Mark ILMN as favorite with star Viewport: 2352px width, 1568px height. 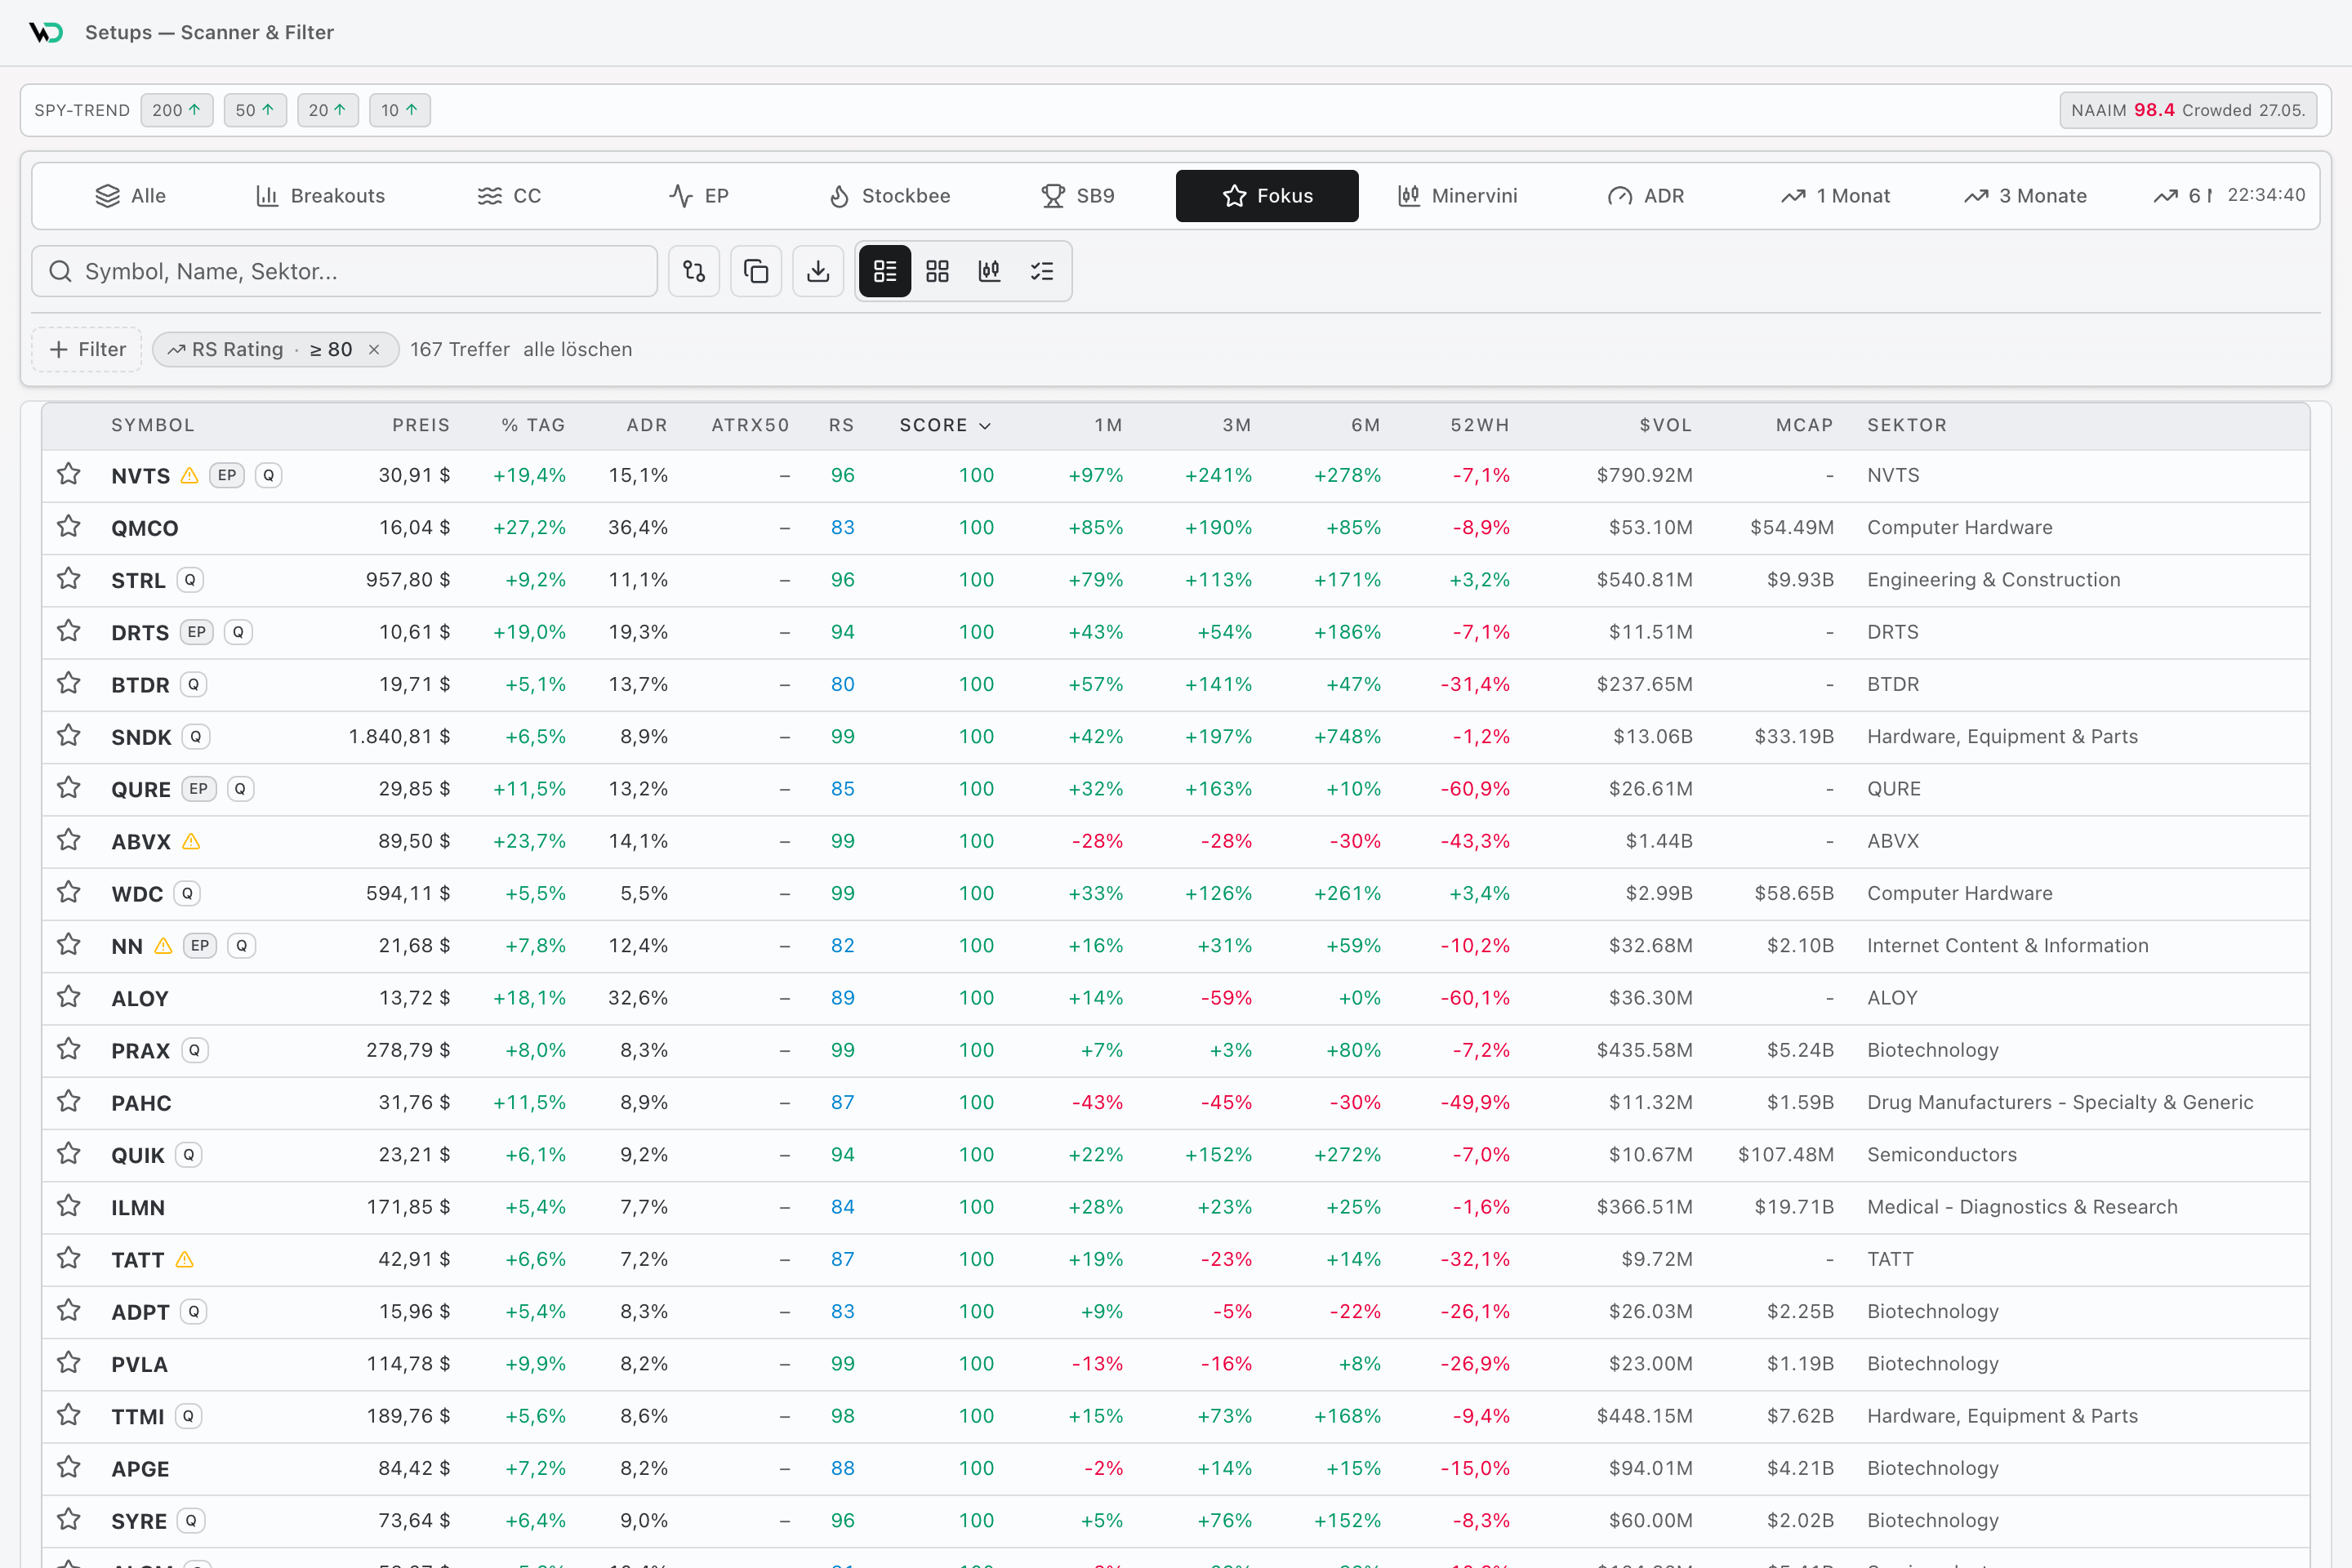69,1206
